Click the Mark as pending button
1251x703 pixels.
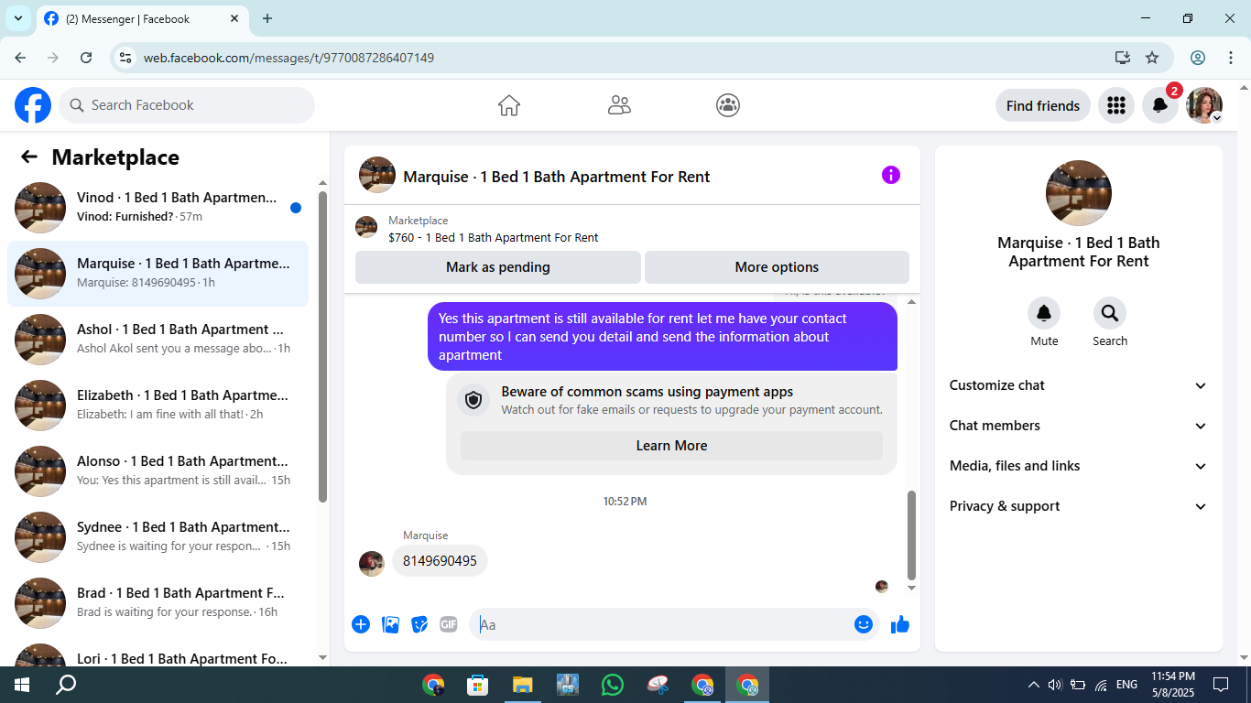tap(498, 267)
